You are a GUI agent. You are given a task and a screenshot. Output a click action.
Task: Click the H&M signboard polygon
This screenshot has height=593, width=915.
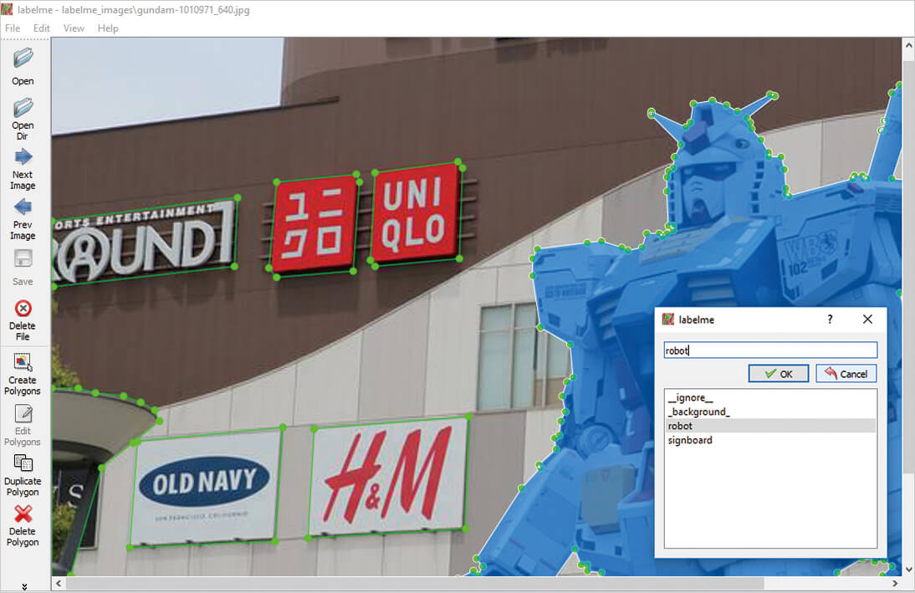coord(388,478)
